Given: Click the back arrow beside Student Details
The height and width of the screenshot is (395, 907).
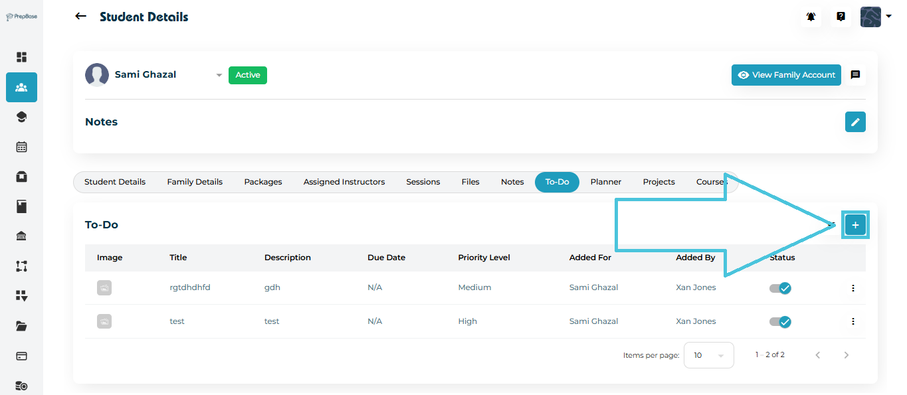Looking at the screenshot, I should [81, 17].
